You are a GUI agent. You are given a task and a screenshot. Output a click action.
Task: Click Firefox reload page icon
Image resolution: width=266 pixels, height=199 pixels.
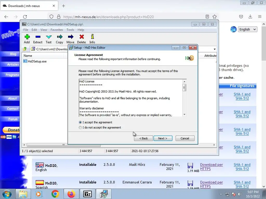click(x=25, y=17)
